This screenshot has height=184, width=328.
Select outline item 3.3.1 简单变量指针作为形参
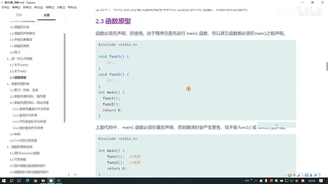tap(31, 109)
